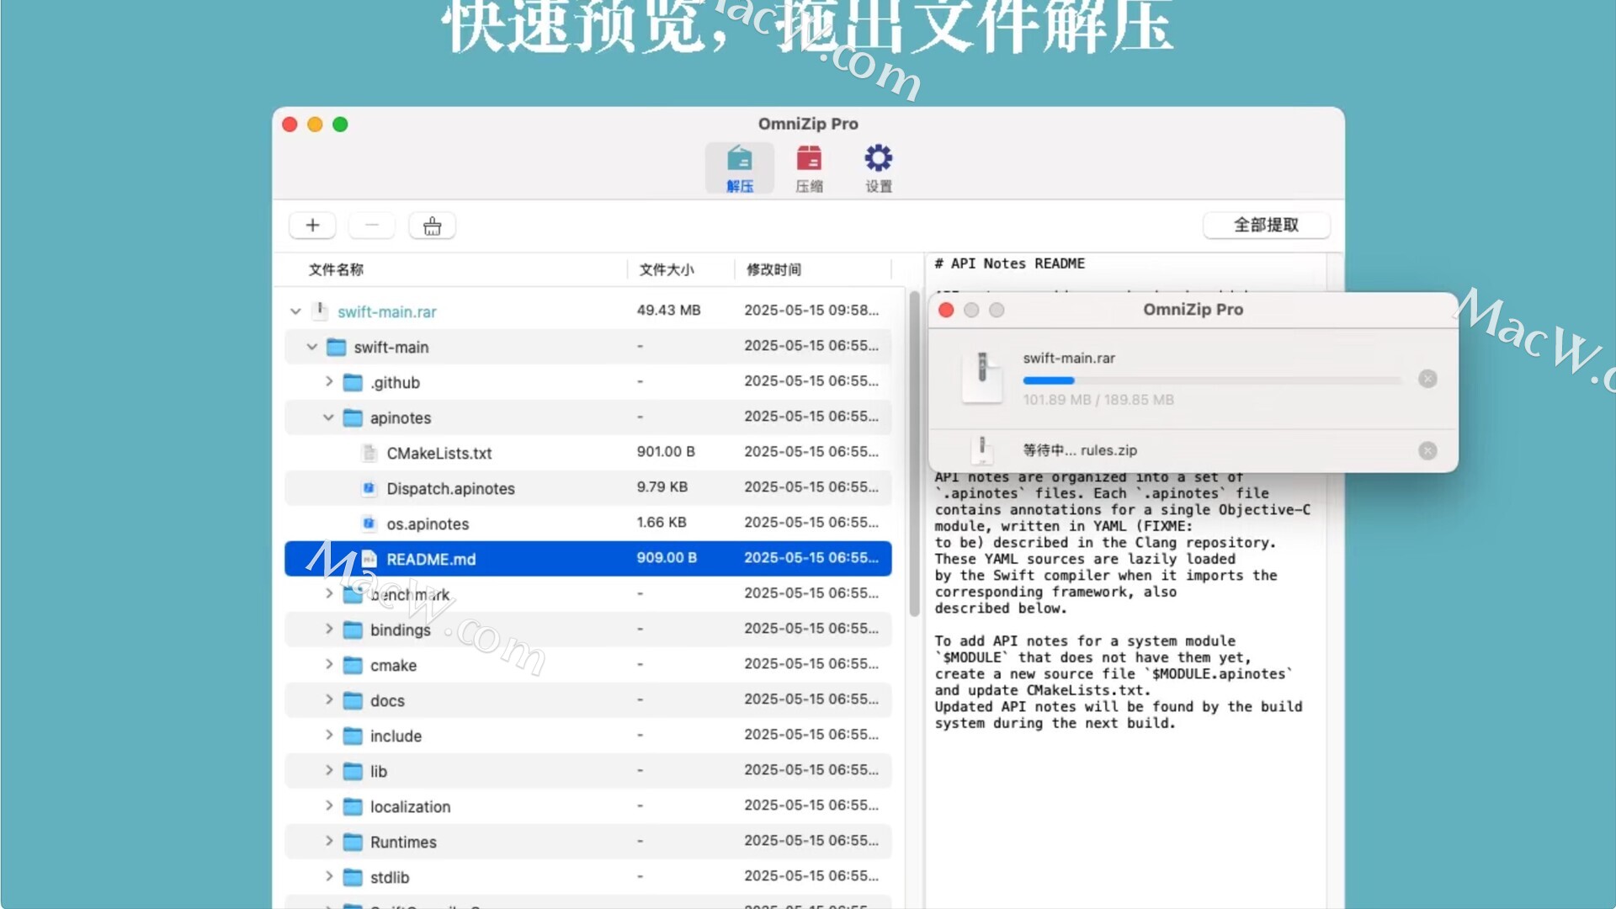Click the swift-main folder icon

[336, 347]
